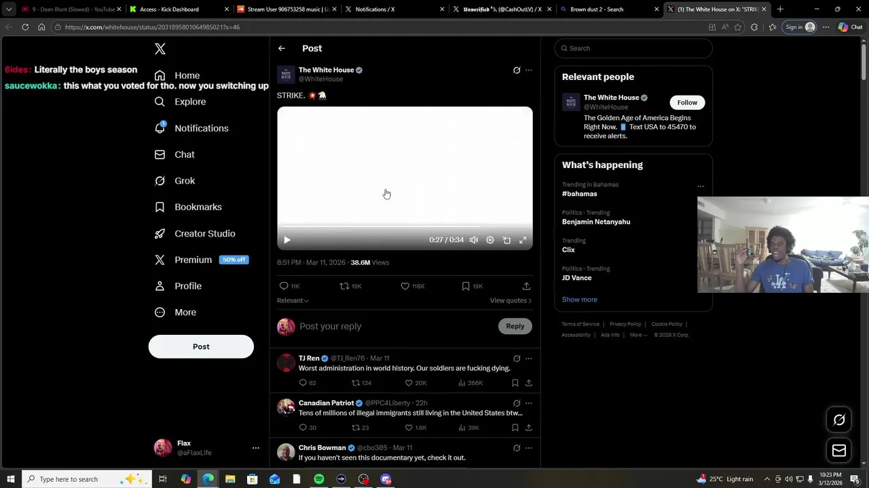Toggle picture-in-picture on the video
Image resolution: width=869 pixels, height=488 pixels.
click(506, 240)
